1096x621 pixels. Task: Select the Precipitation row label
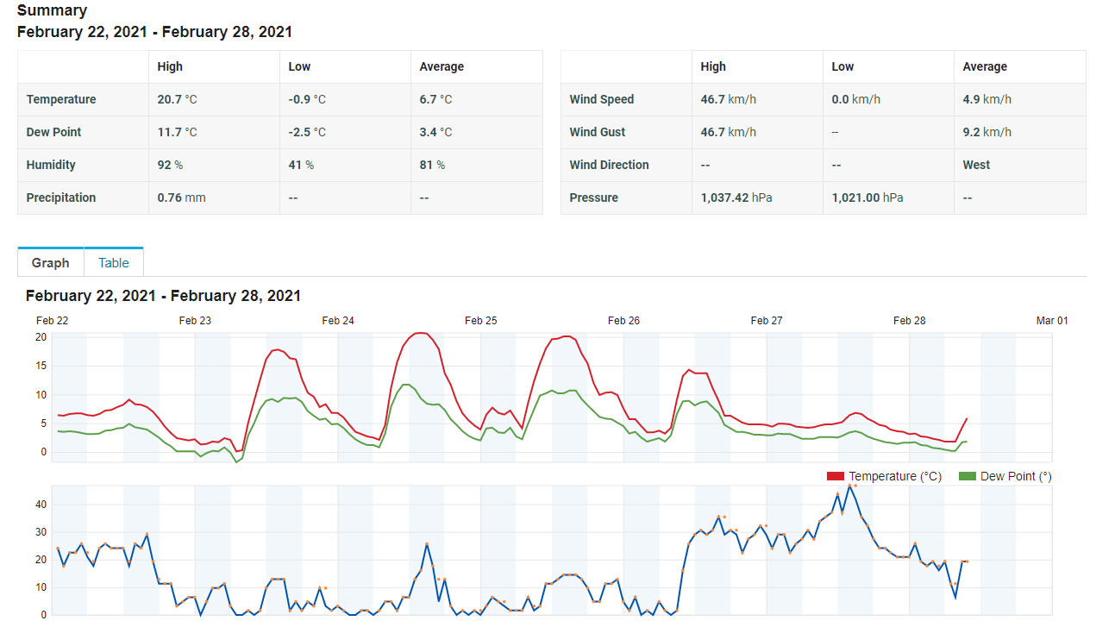coord(61,198)
